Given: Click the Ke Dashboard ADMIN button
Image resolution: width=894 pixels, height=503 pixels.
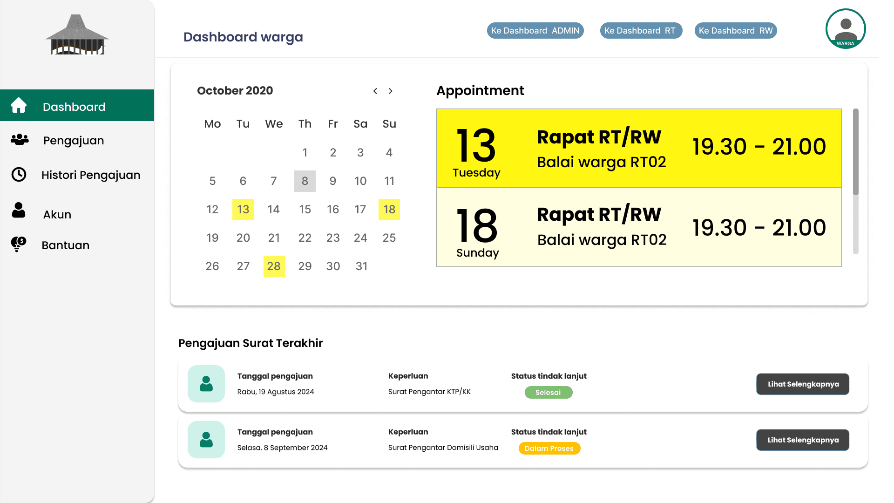Looking at the screenshot, I should click(x=535, y=31).
